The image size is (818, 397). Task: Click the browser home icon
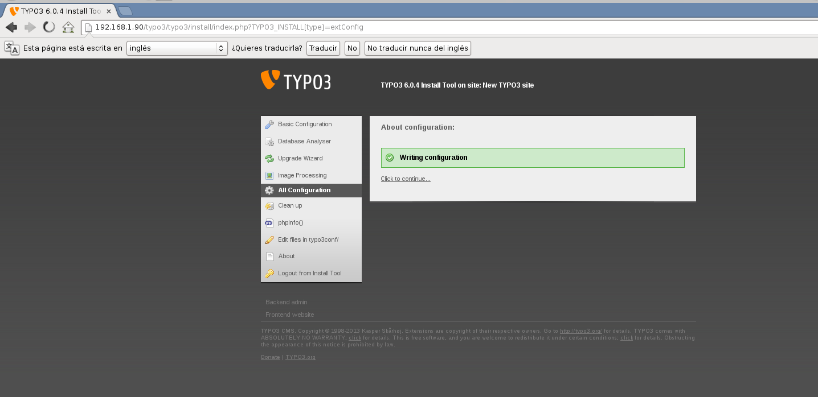pos(68,27)
